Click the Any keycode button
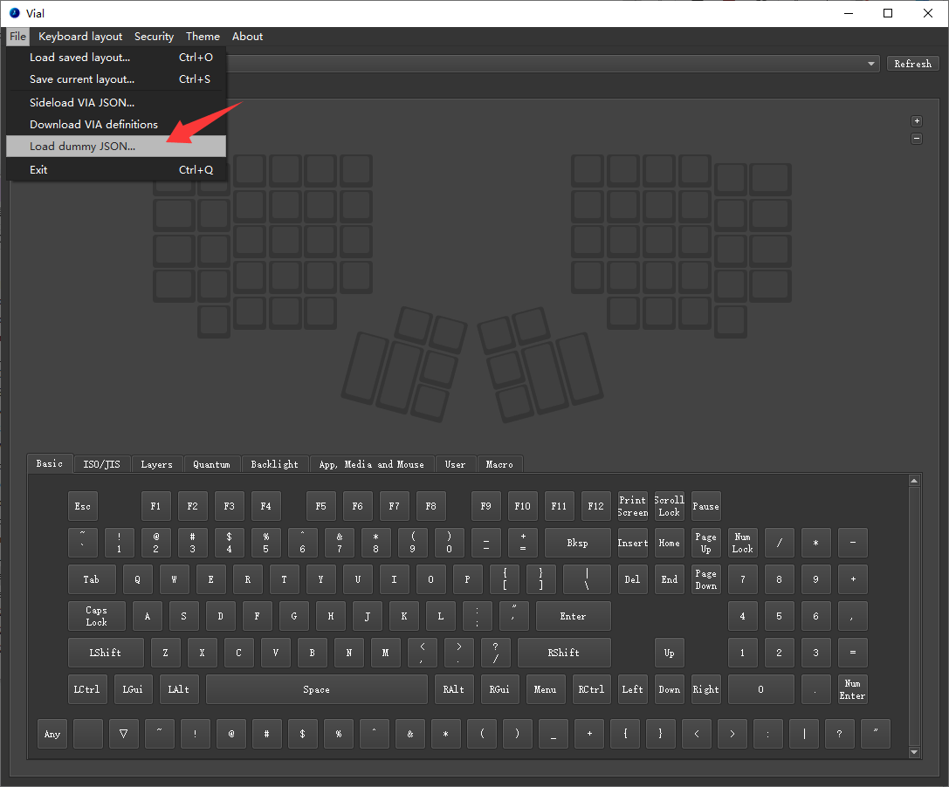This screenshot has width=949, height=787. 52,734
